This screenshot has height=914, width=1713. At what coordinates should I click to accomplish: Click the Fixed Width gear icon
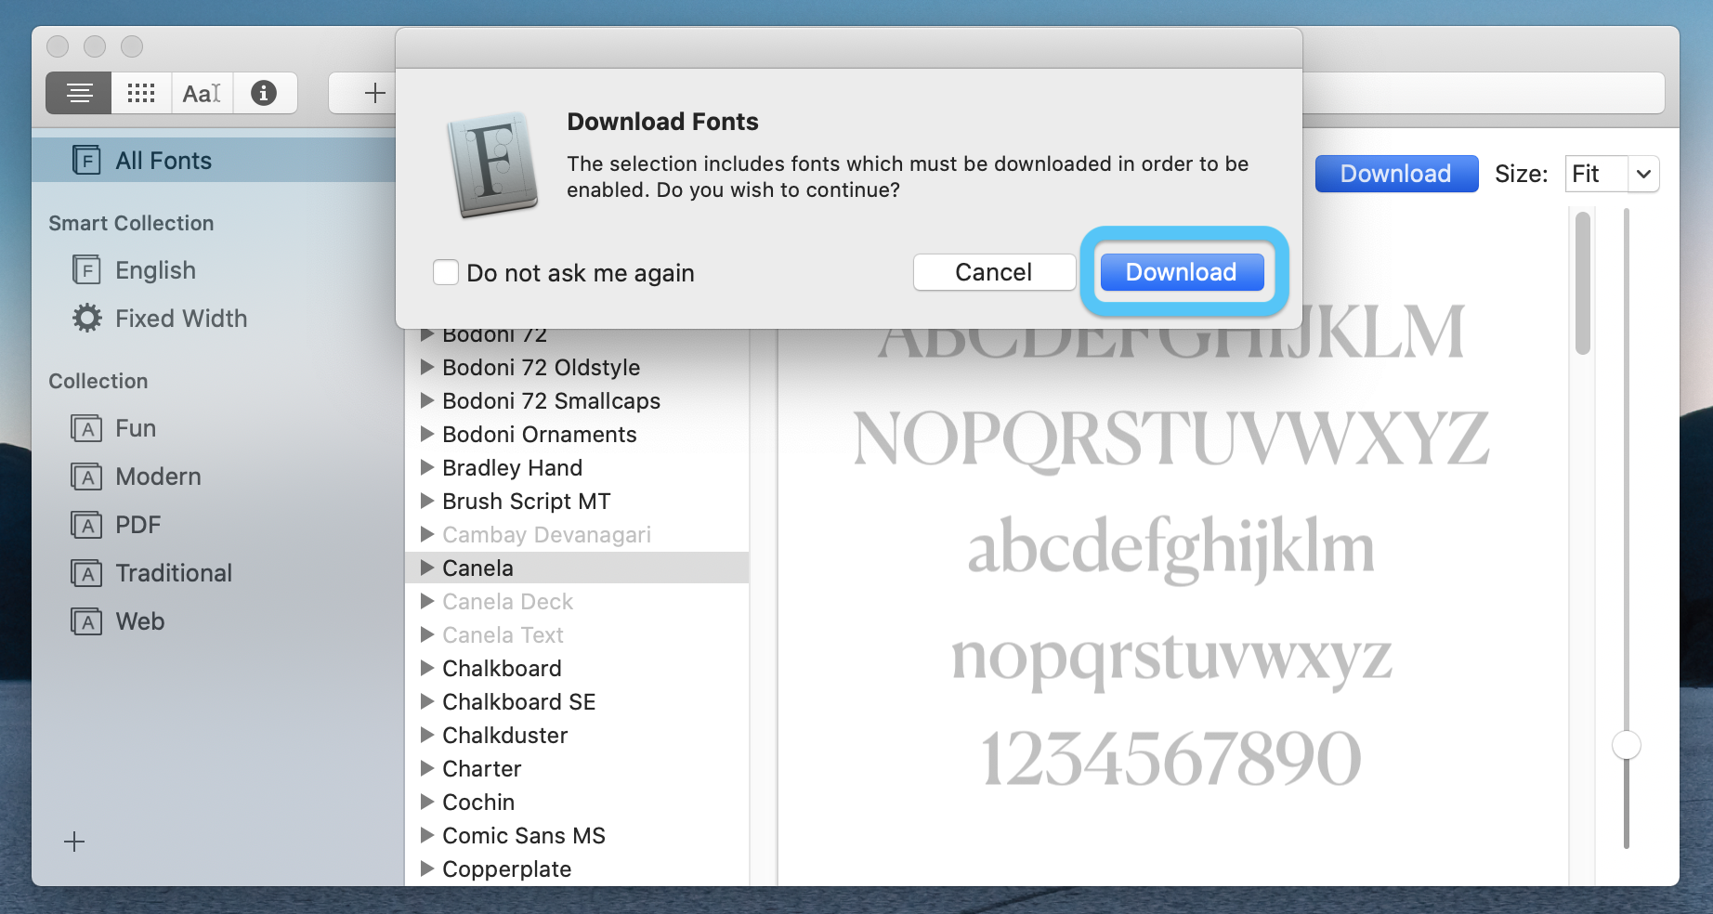(85, 318)
